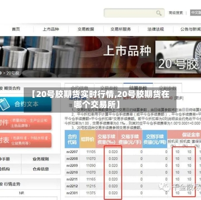The width and height of the screenshot is (201, 200).
Task: Open the 法律法规 menu
Action: tap(156, 29)
